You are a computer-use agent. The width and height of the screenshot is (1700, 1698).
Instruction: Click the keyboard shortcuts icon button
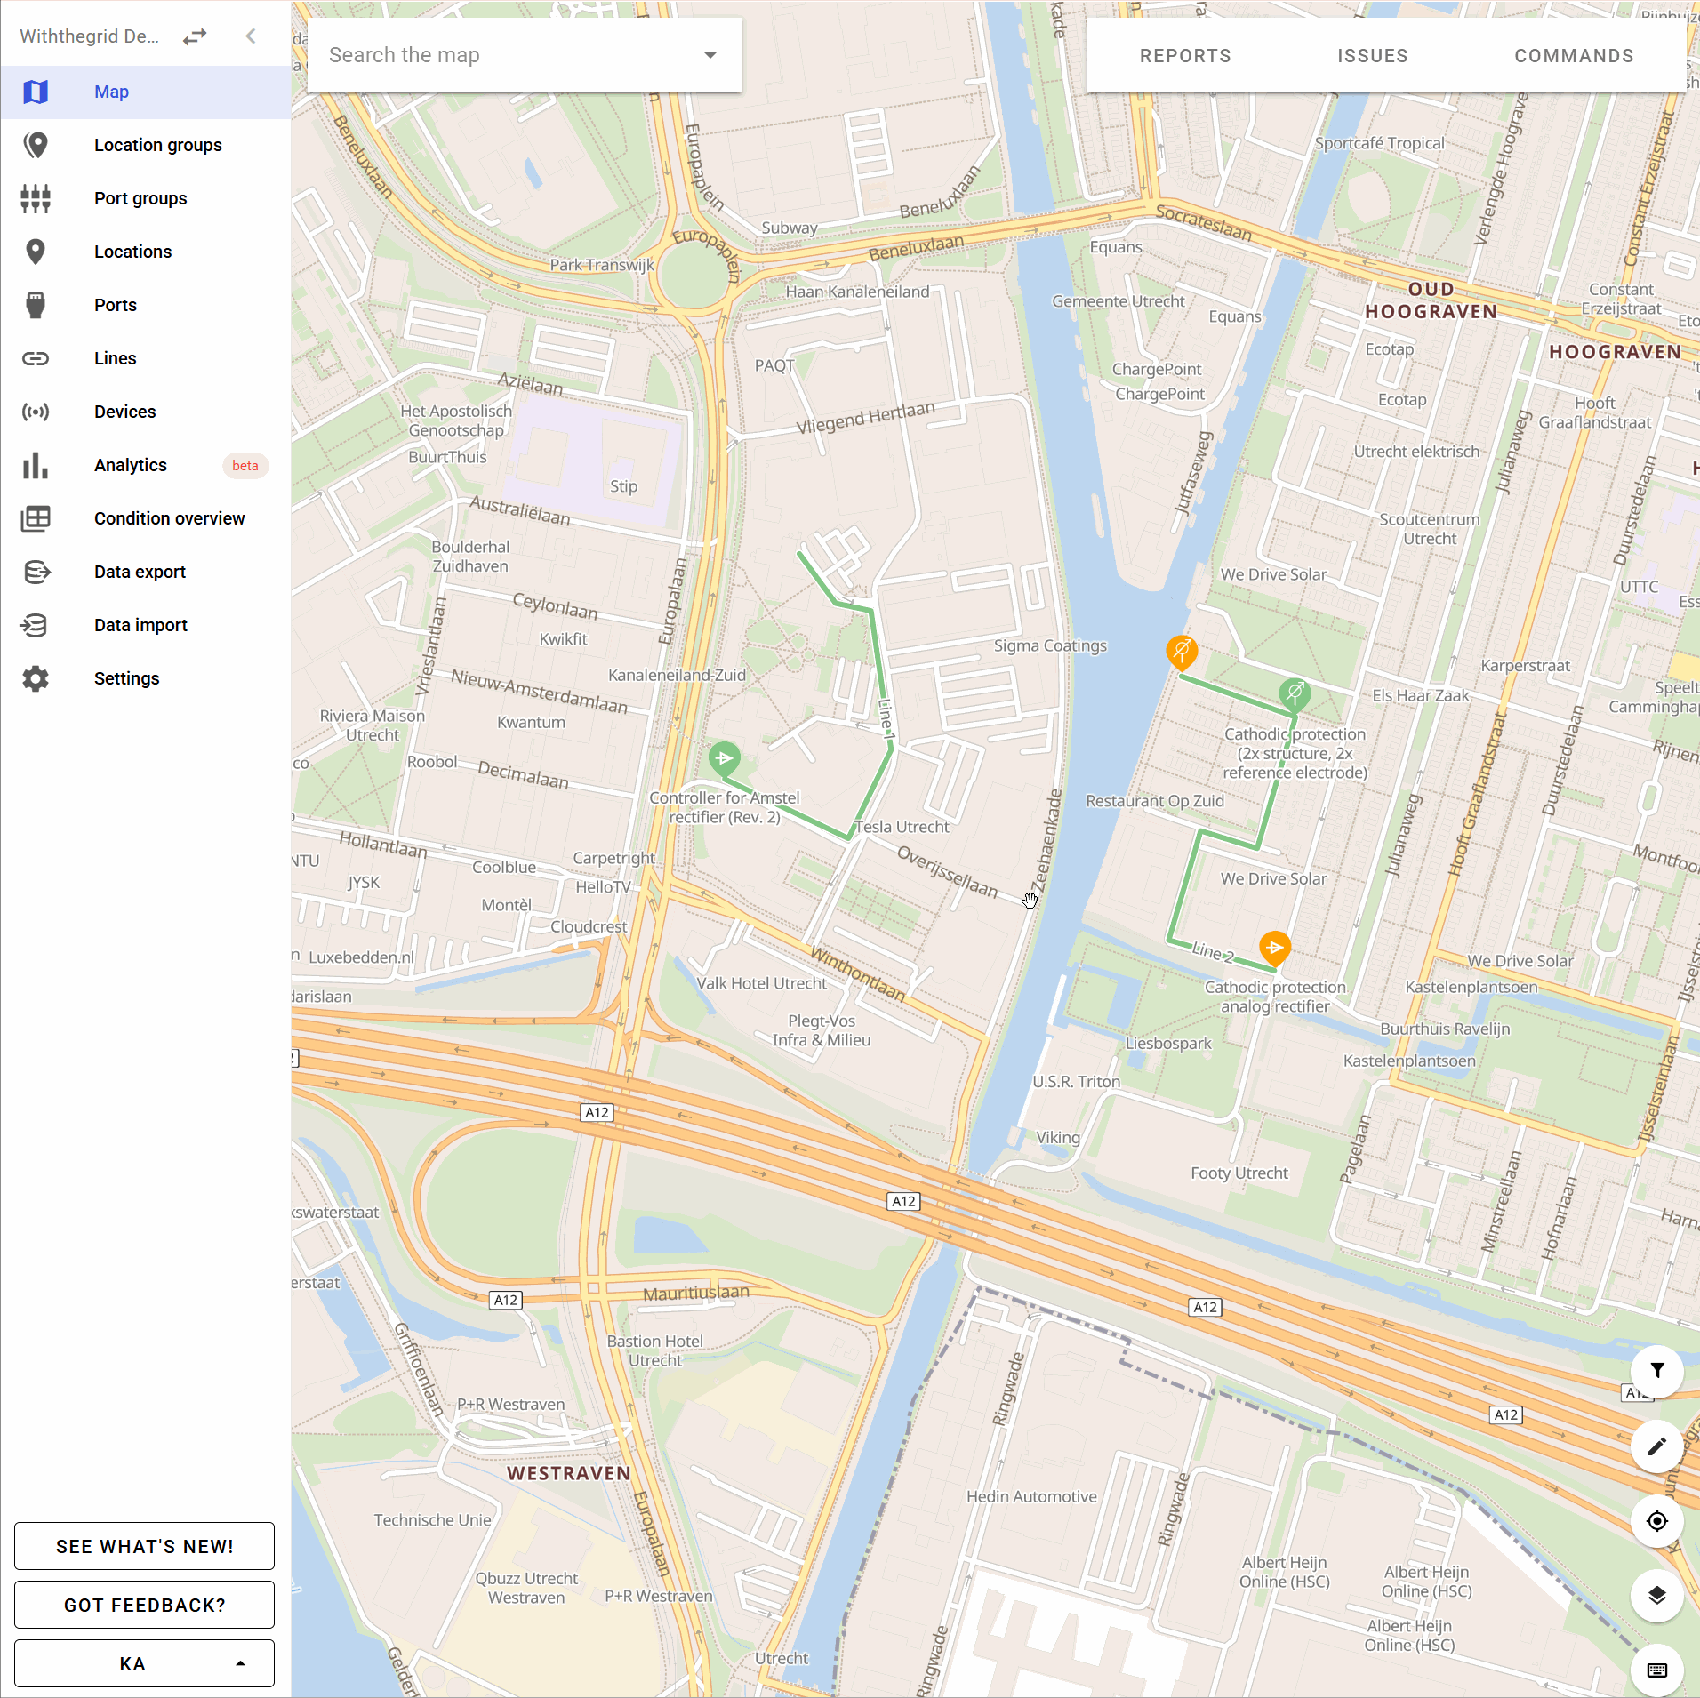pos(1656,1670)
